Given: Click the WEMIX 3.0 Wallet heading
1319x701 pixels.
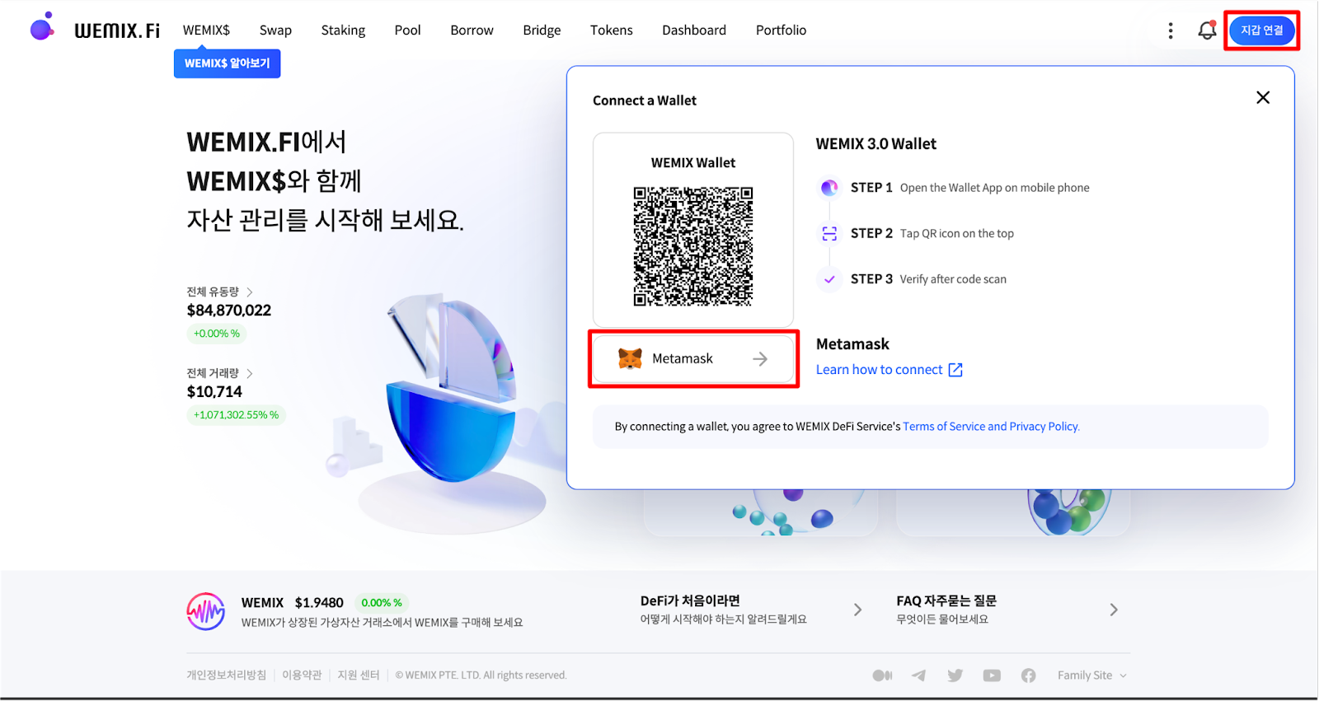Looking at the screenshot, I should point(876,144).
